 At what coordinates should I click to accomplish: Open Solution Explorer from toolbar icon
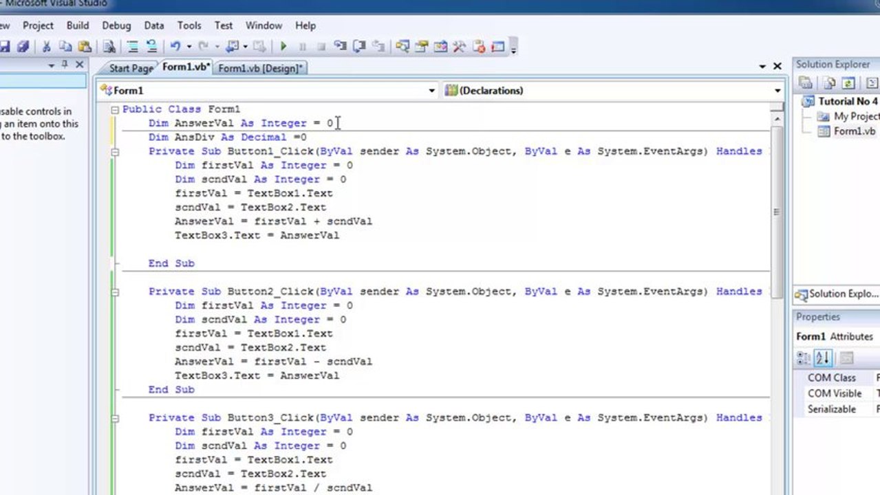point(403,47)
